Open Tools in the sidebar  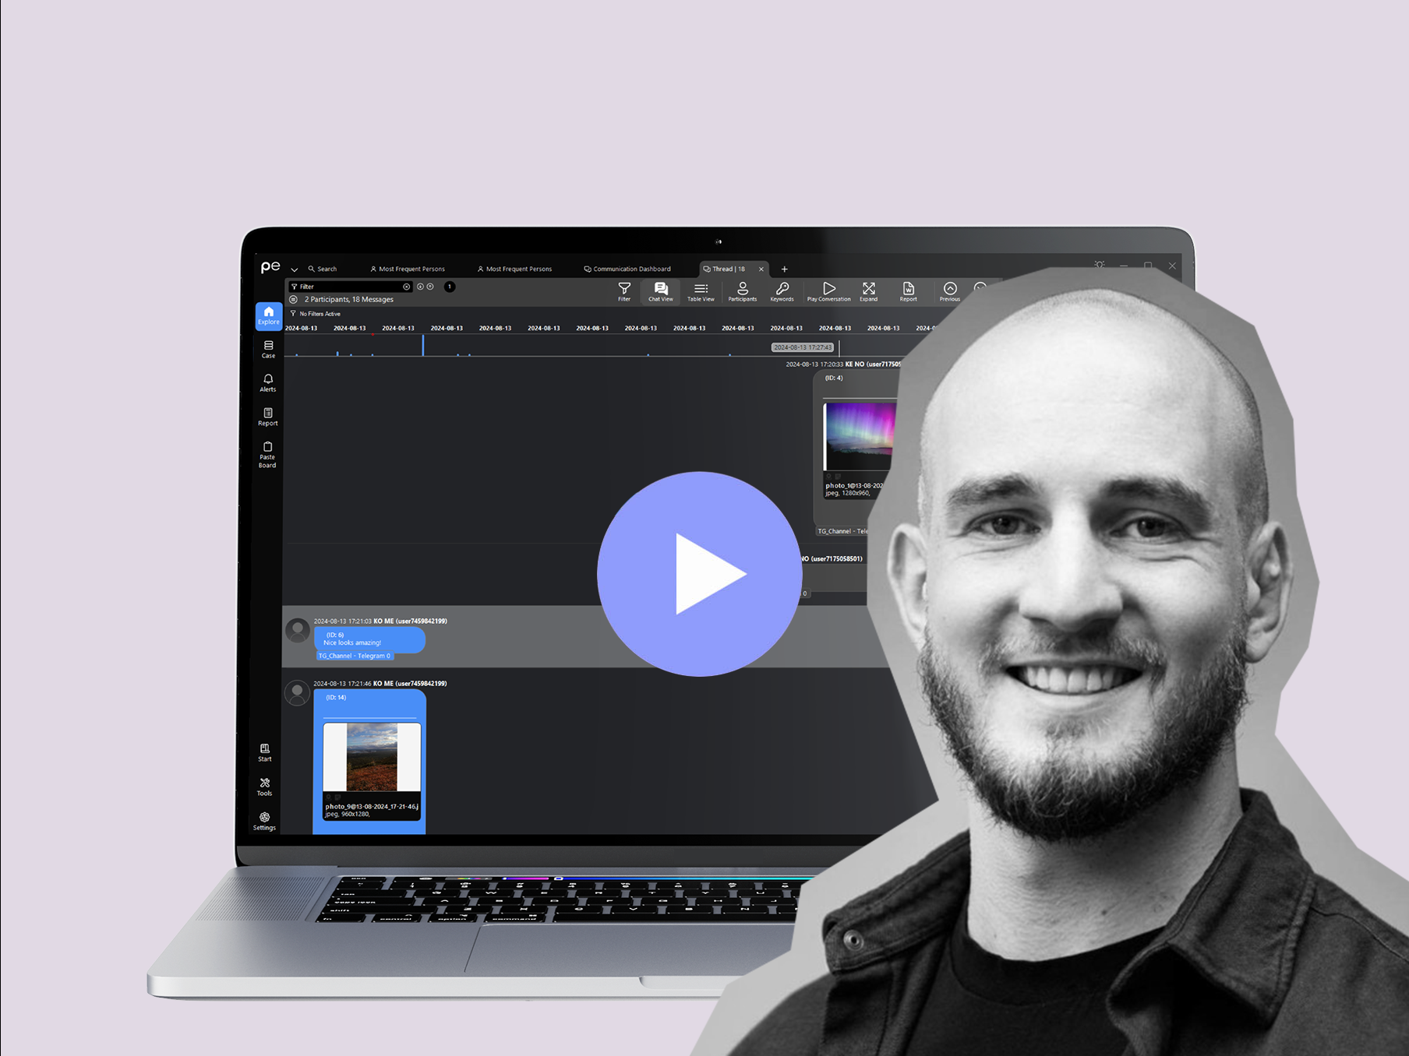pos(265,787)
